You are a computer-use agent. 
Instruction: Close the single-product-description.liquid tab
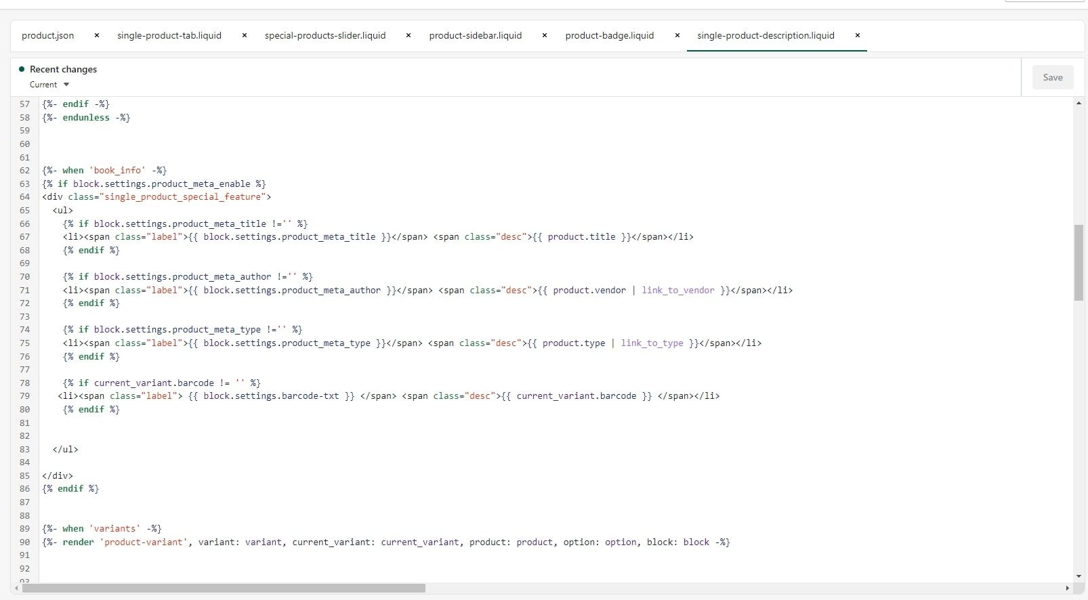pos(858,35)
